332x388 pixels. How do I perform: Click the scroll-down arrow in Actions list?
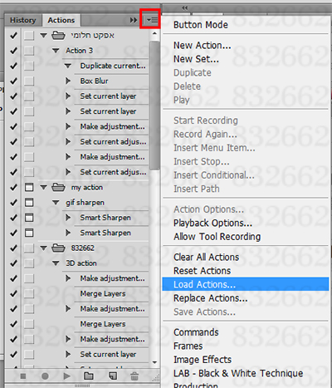(154, 362)
